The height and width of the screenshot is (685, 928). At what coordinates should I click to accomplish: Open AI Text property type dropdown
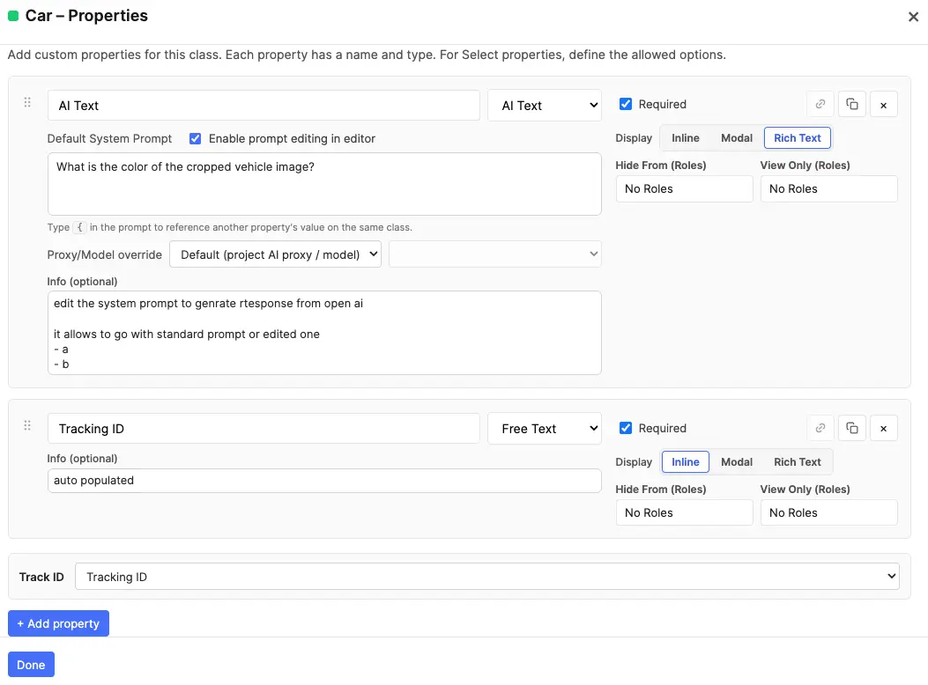point(545,105)
